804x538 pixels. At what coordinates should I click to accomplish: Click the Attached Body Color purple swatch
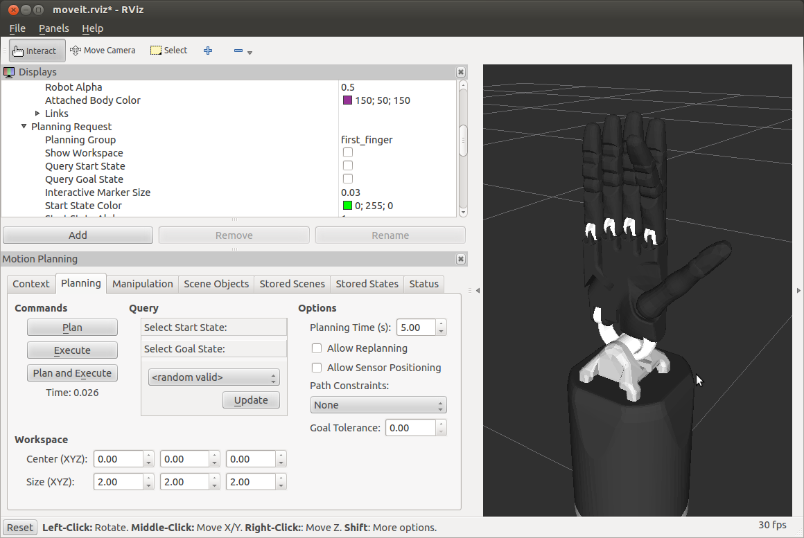347,100
